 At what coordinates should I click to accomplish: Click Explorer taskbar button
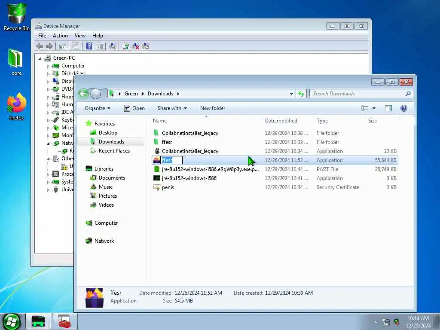pyautogui.click(x=38, y=321)
